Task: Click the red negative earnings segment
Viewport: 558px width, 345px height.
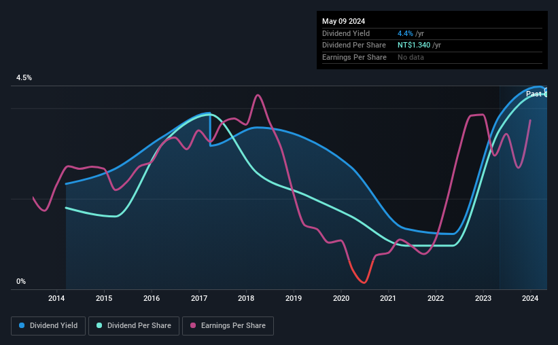Action: (362, 274)
